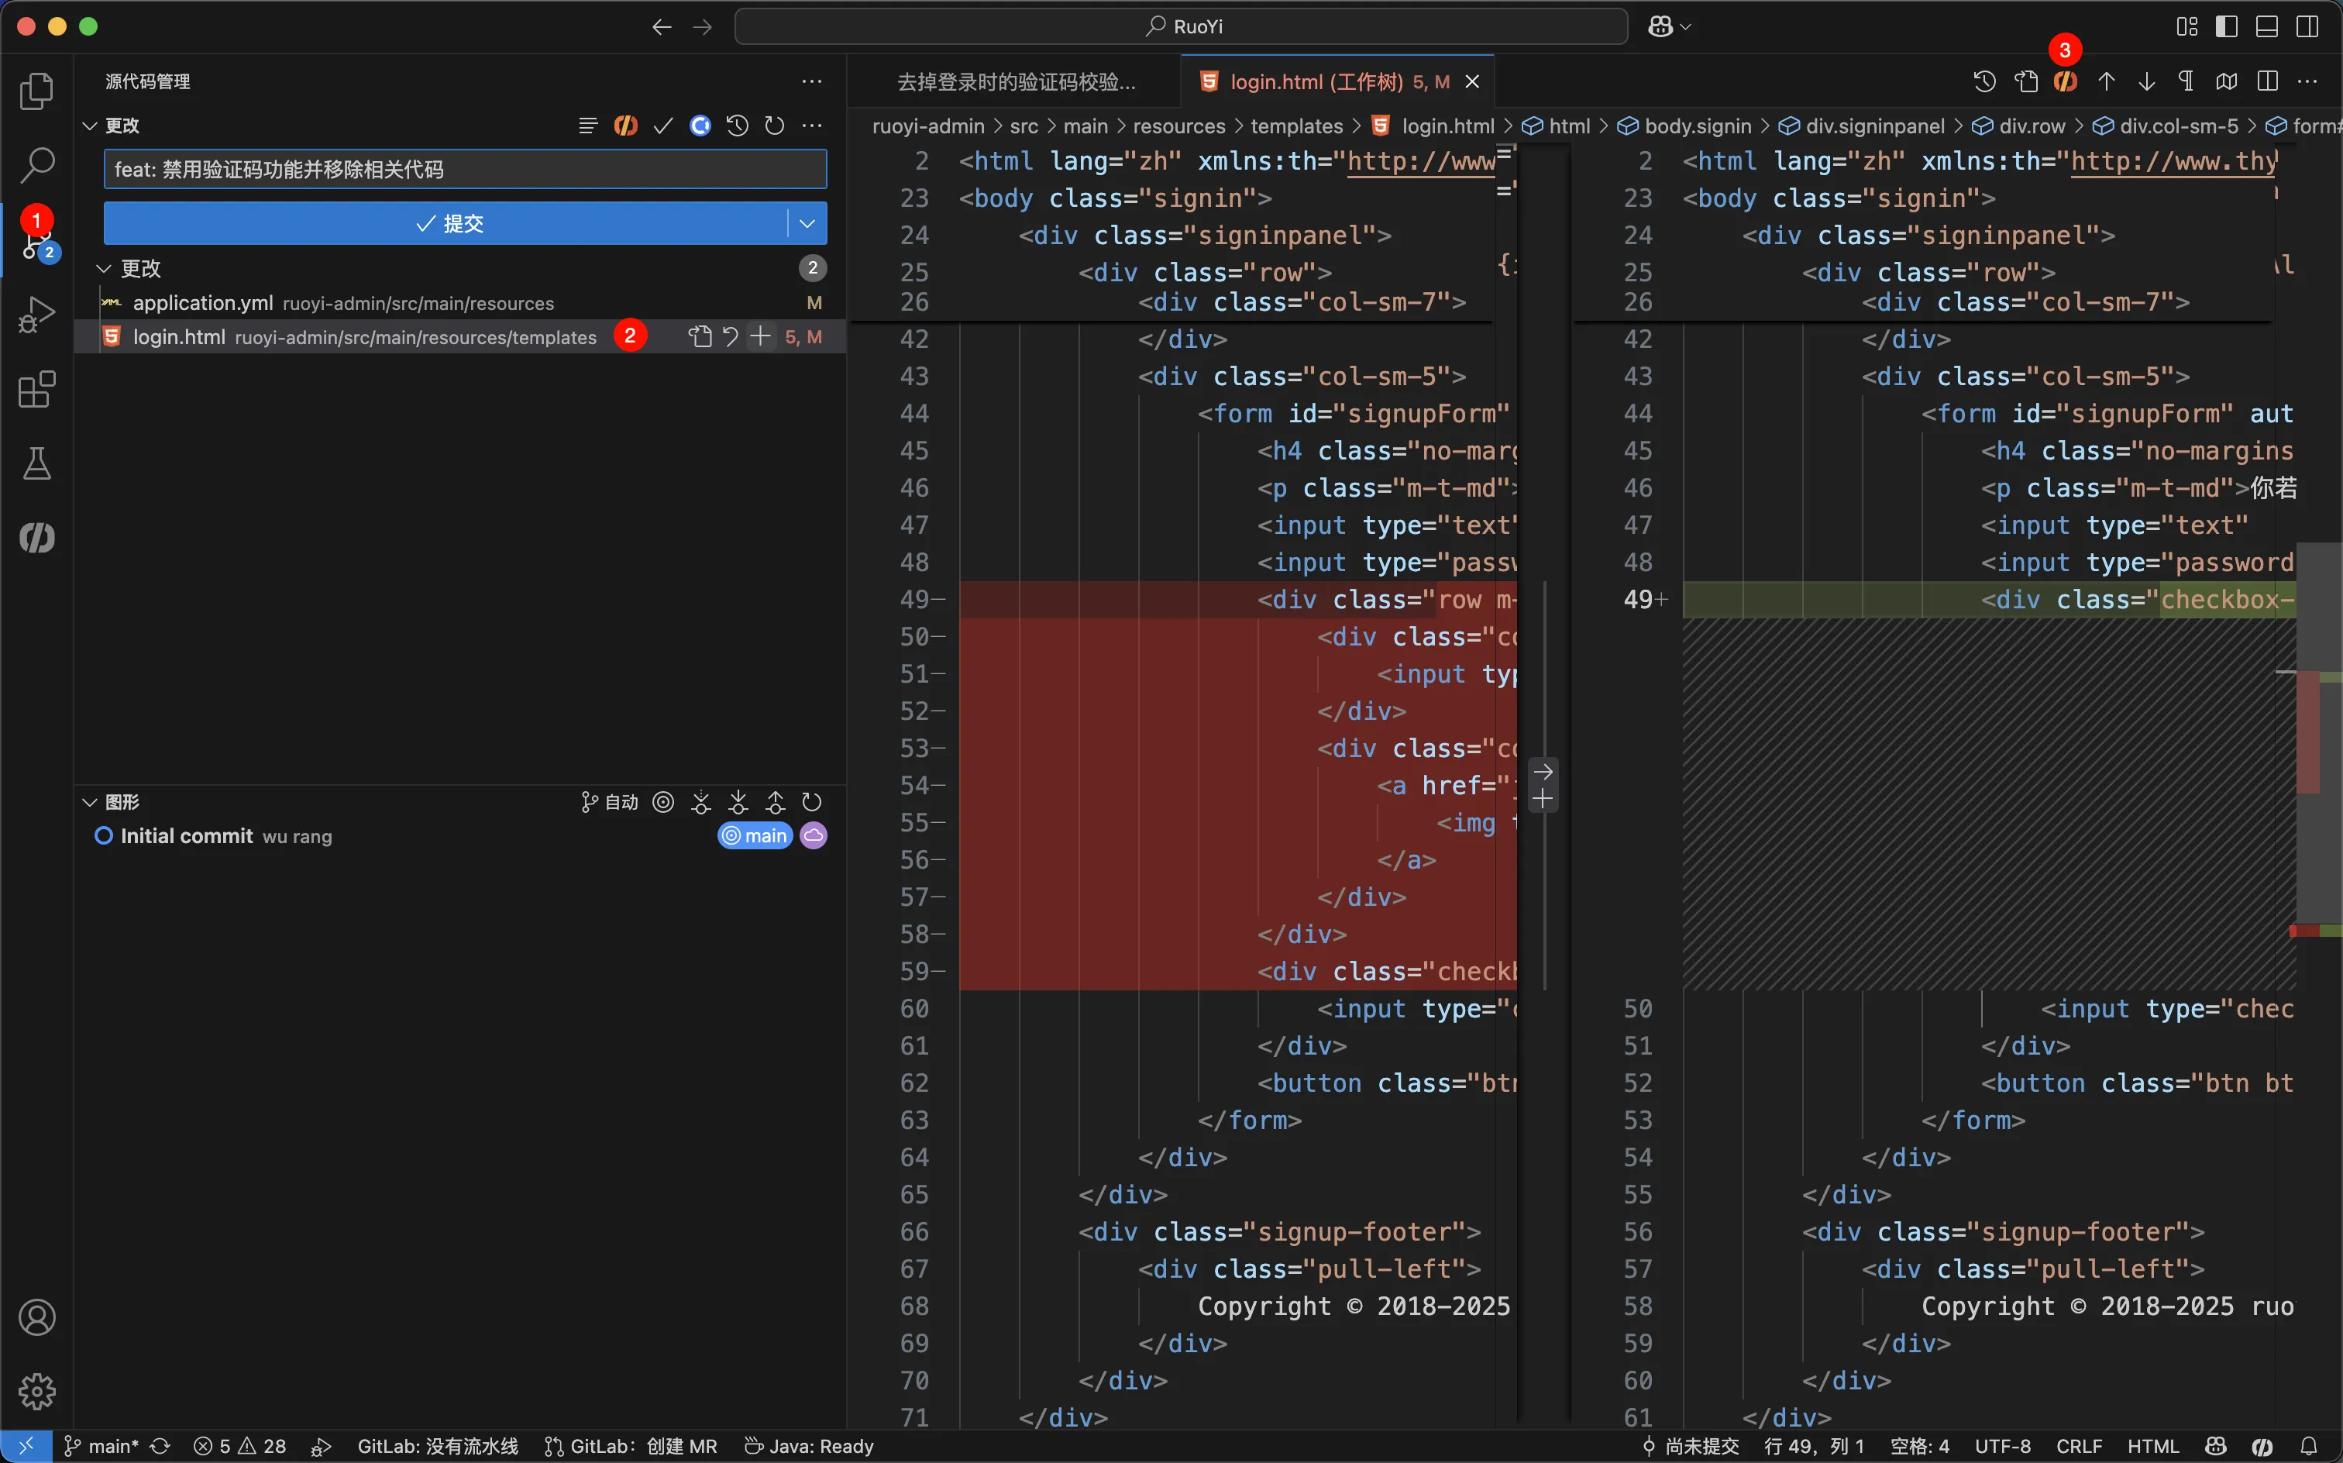Select application.yml in changes list
Viewport: 2343px width, 1463px height.
(x=203, y=303)
